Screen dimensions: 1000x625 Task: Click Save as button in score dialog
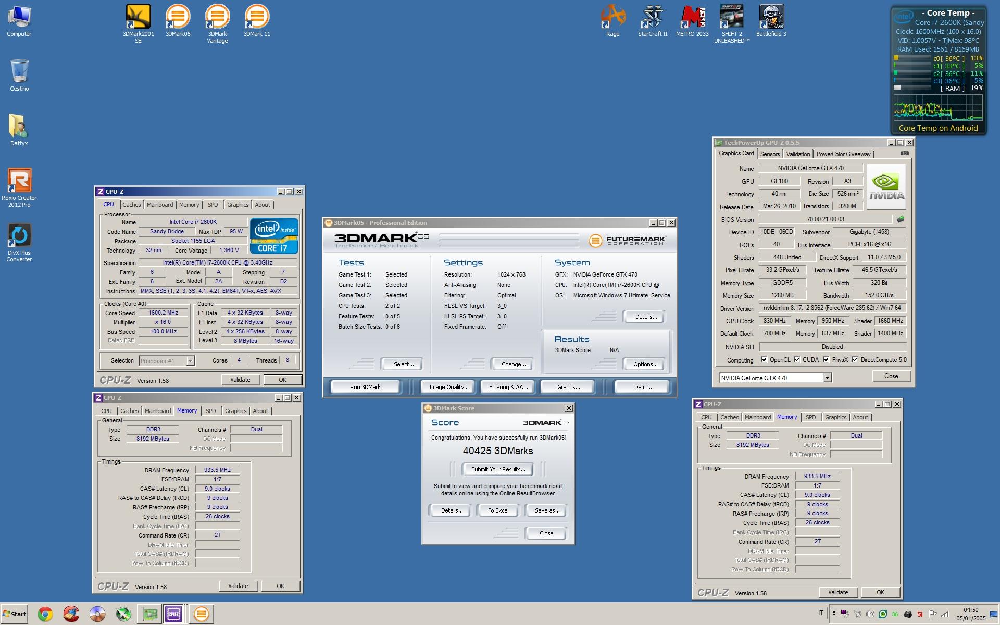[547, 510]
